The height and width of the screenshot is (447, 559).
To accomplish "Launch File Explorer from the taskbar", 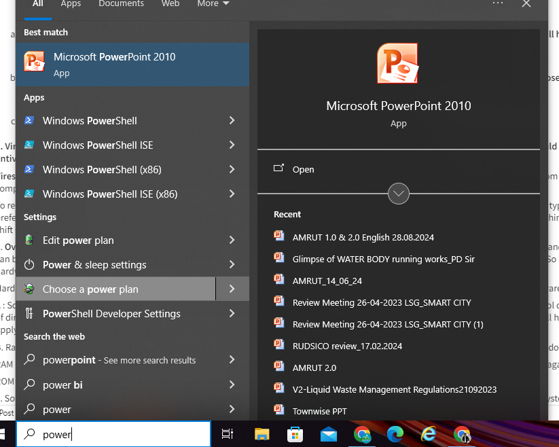I will (262, 434).
